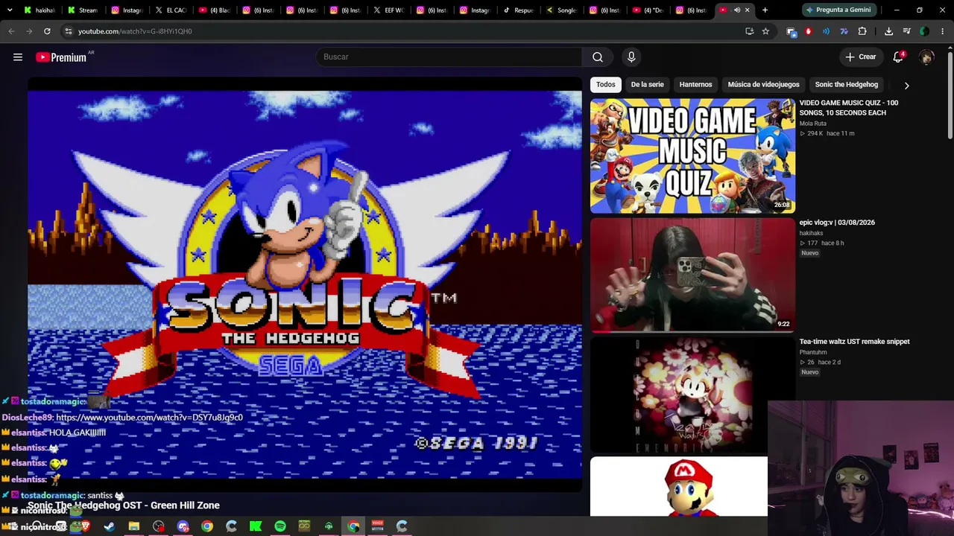Open 'Tea-time waltz UST remake snippet' title
The width and height of the screenshot is (954, 536).
click(855, 342)
